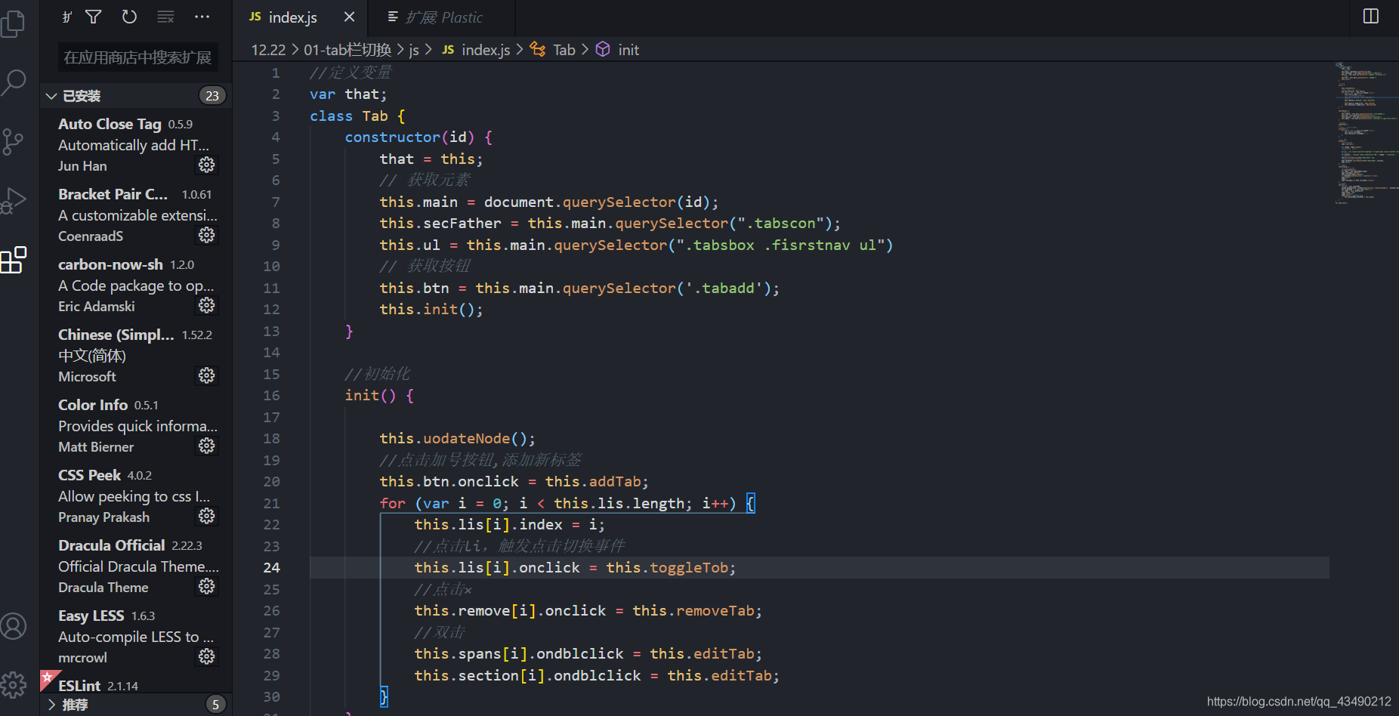Open the Manage gear in activity bar

point(14,685)
